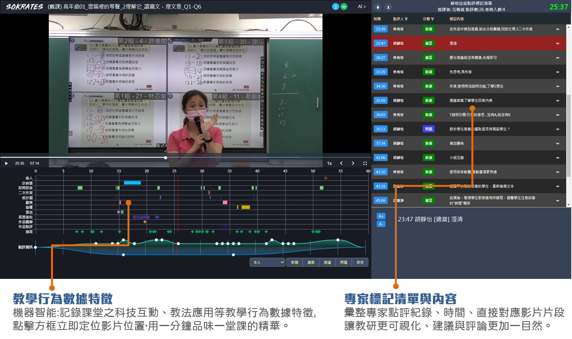Viewport: 572px width, 339px height.
Task: Click link icon on 小組互動 row
Action: click(x=558, y=158)
